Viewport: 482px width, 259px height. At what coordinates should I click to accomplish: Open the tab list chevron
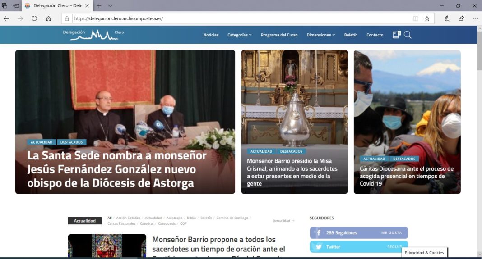[111, 5]
